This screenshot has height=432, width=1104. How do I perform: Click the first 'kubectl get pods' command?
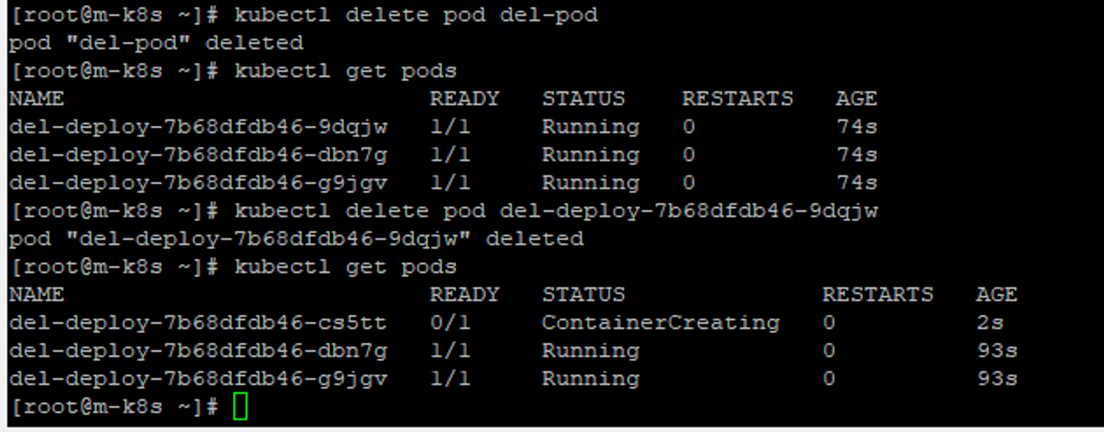pos(346,71)
